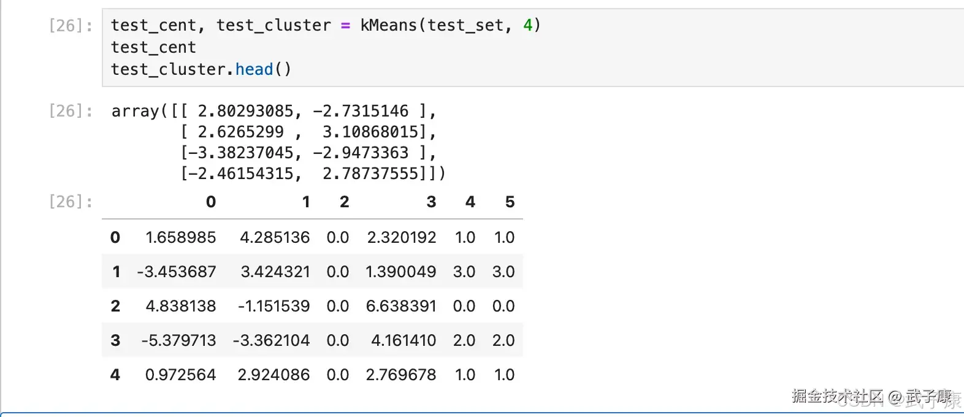Screen dimensions: 964x417
Task: Select the cell containing -3.362104
Action: click(x=271, y=340)
